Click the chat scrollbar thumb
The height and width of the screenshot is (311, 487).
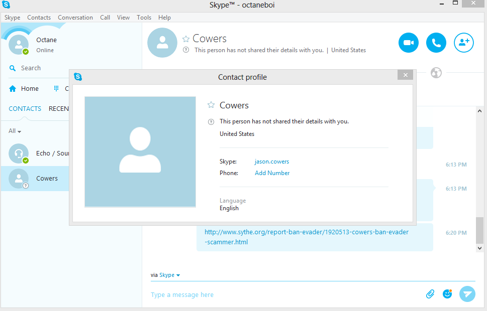(479, 230)
